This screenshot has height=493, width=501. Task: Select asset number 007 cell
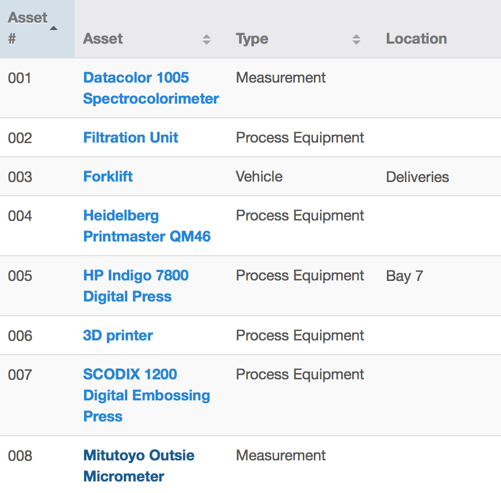click(20, 375)
